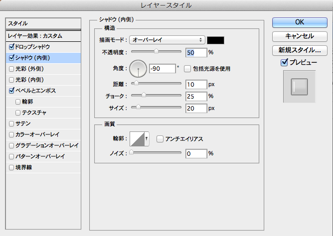The height and width of the screenshot is (236, 333).
Task: Enable the グラデーションオーバーレイ checkbox
Action: point(11,146)
